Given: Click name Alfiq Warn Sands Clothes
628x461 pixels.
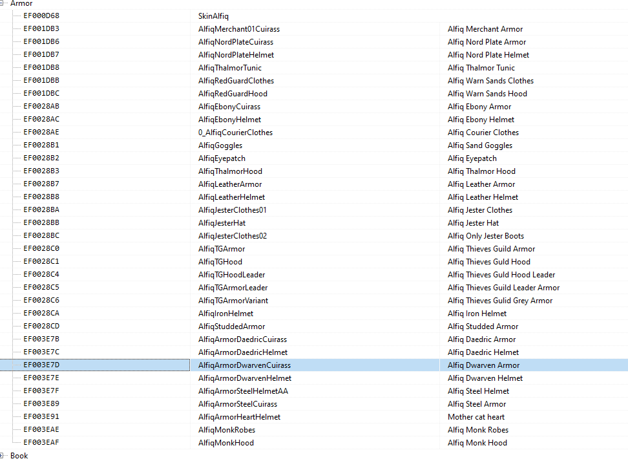Looking at the screenshot, I should (490, 81).
